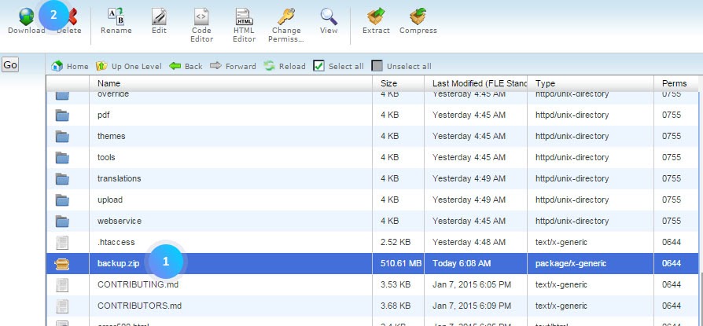Viewport: 703px width, 326px height.
Task: Click the View magnifier icon
Action: (329, 16)
